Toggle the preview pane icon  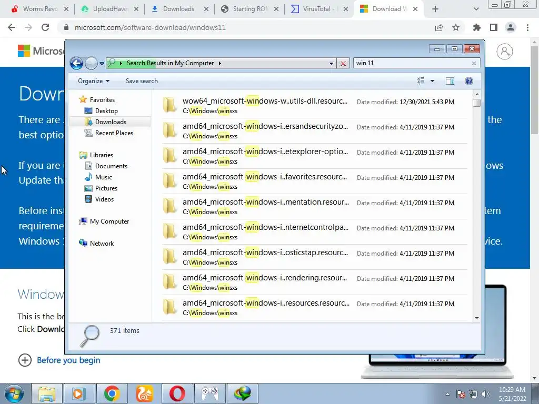450,81
